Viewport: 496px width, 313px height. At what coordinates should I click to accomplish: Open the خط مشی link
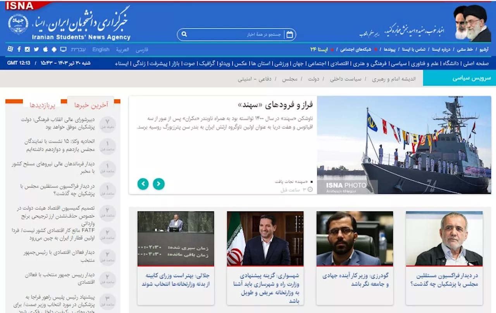pos(465,49)
